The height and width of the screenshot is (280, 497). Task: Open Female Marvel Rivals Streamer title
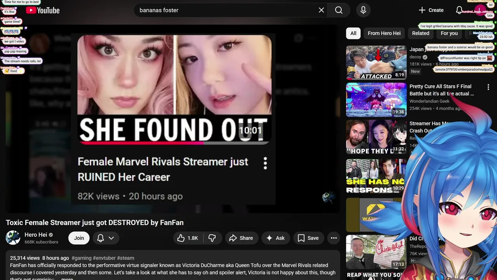[x=163, y=169]
